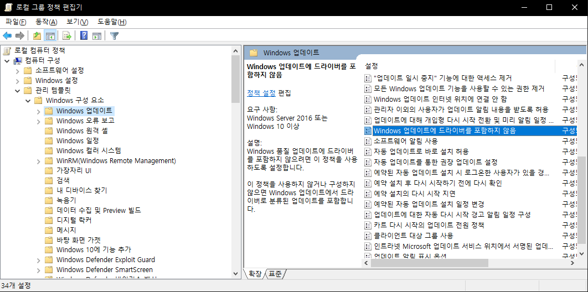Expand the 소프트웨어 설정 node

(17, 71)
